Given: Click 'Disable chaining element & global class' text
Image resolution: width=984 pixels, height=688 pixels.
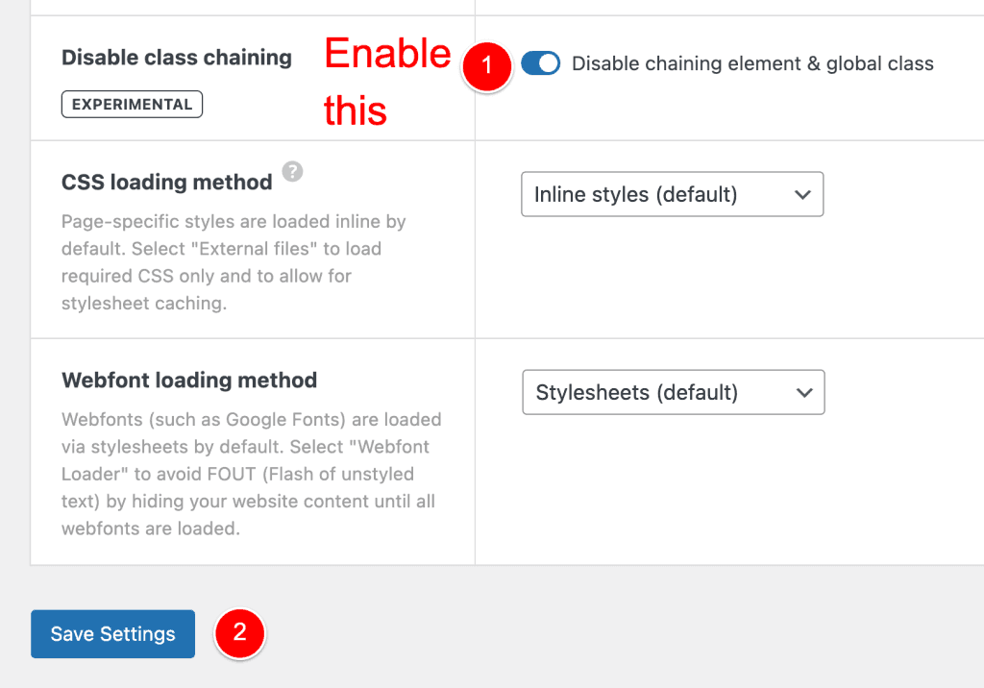Looking at the screenshot, I should (752, 63).
